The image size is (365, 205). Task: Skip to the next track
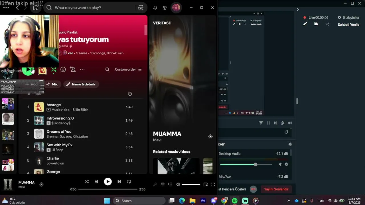(x=119, y=182)
